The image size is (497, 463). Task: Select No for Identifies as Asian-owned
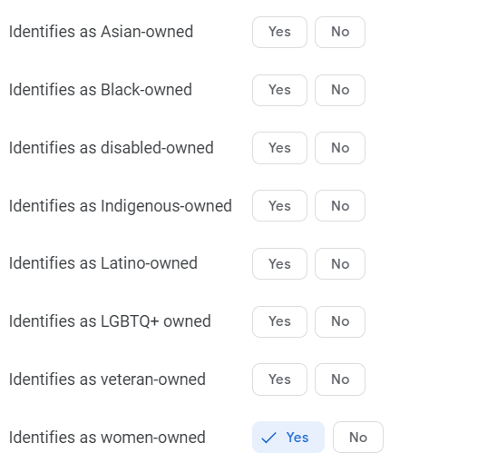340,32
